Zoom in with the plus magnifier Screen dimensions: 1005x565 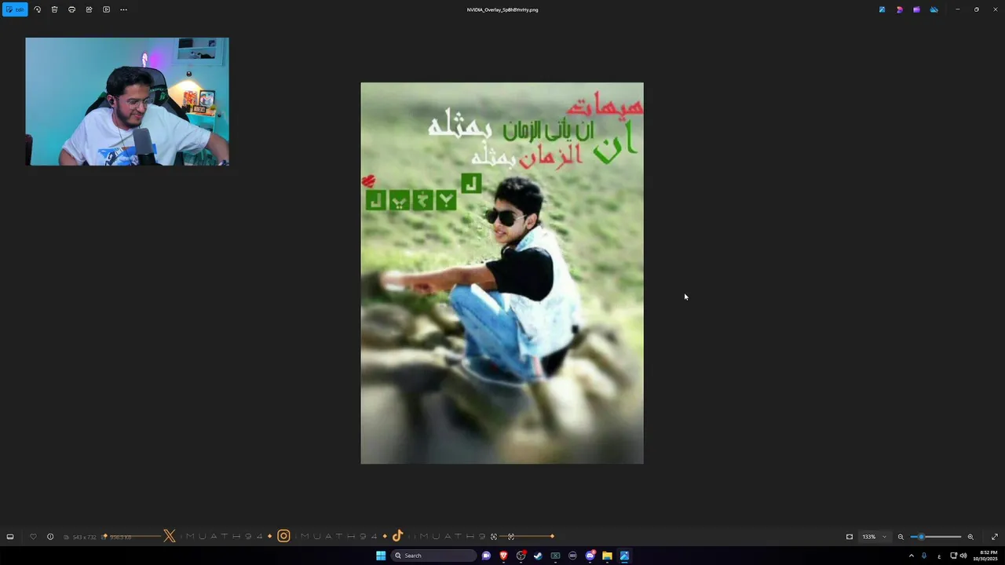[970, 537]
